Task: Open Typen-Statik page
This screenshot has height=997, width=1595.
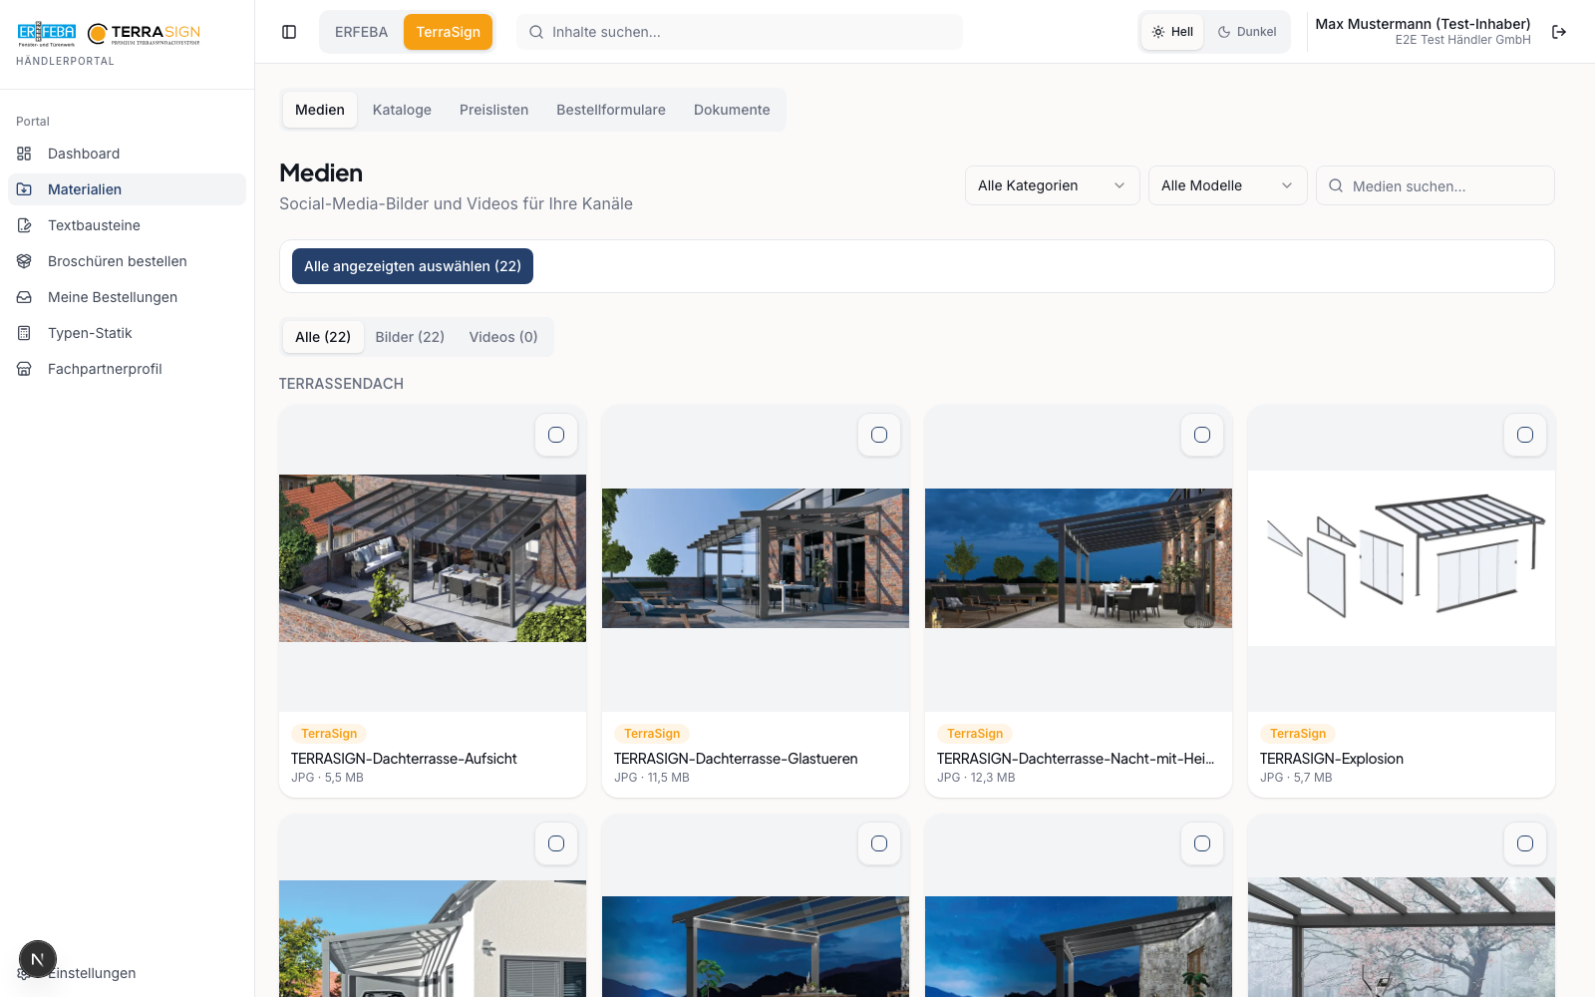Action: coord(127,333)
